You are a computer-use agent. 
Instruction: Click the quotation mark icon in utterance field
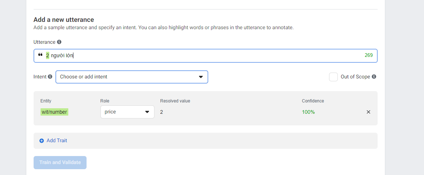[x=41, y=55]
